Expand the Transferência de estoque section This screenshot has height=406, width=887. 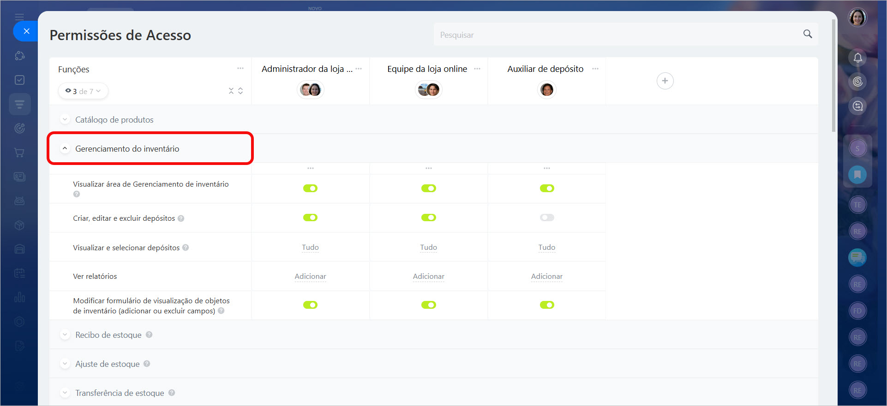point(65,393)
